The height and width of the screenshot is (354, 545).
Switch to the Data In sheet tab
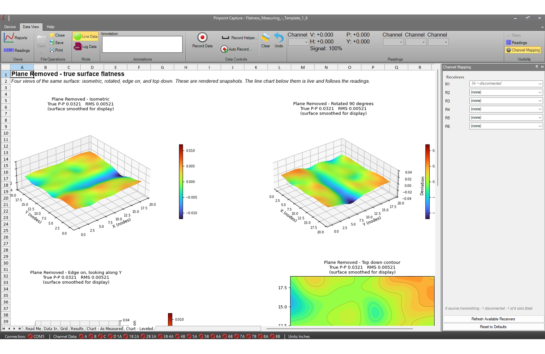click(x=50, y=329)
